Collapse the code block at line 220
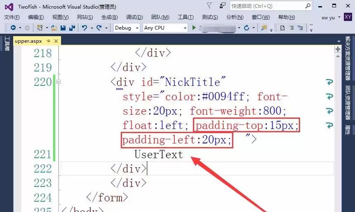 coord(59,82)
